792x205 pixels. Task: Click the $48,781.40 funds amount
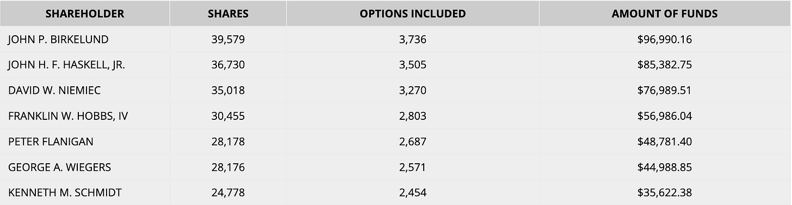(665, 142)
